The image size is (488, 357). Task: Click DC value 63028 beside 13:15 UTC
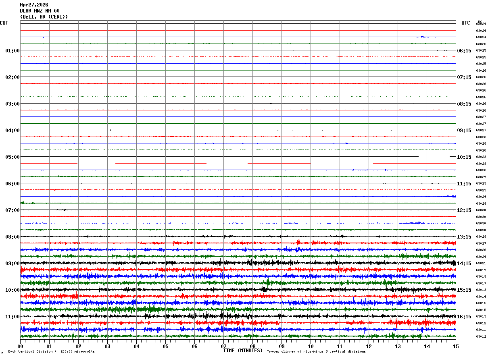tap(481, 237)
